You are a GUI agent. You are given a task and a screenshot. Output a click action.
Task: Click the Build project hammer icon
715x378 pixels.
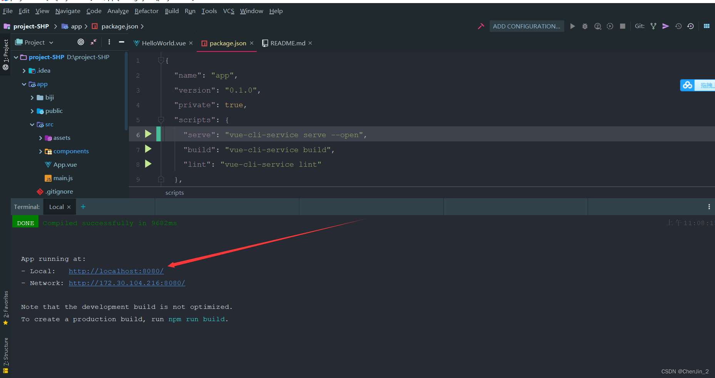481,26
